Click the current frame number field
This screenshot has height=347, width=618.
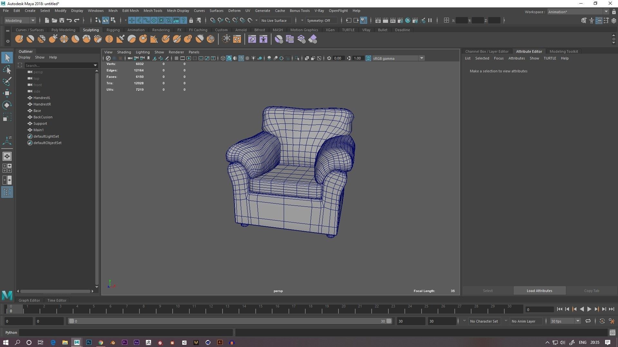click(539, 309)
